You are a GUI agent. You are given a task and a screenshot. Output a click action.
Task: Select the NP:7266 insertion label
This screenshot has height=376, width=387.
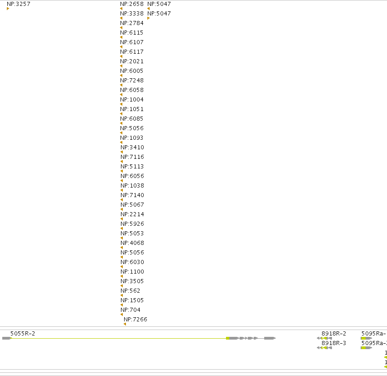(x=136, y=320)
